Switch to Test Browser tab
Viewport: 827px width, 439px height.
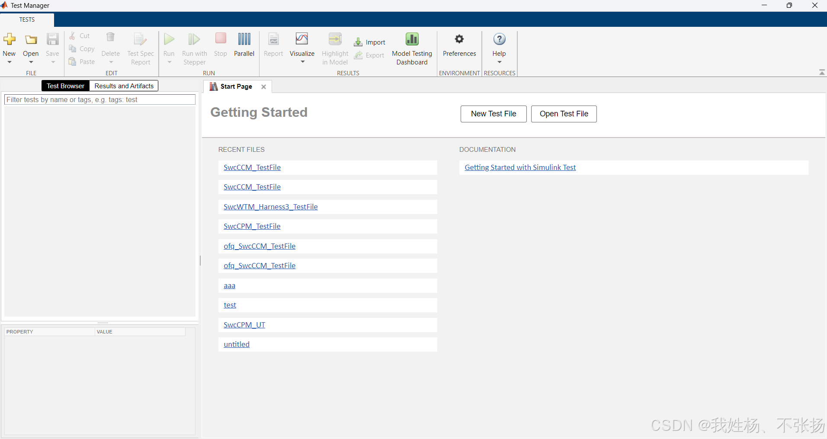[x=66, y=86]
